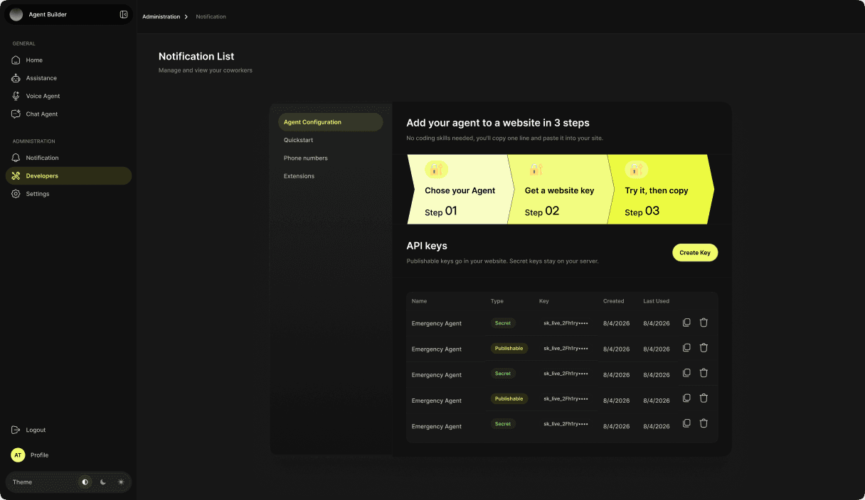
Task: Select the Try it, then copy step
Action: [660, 190]
